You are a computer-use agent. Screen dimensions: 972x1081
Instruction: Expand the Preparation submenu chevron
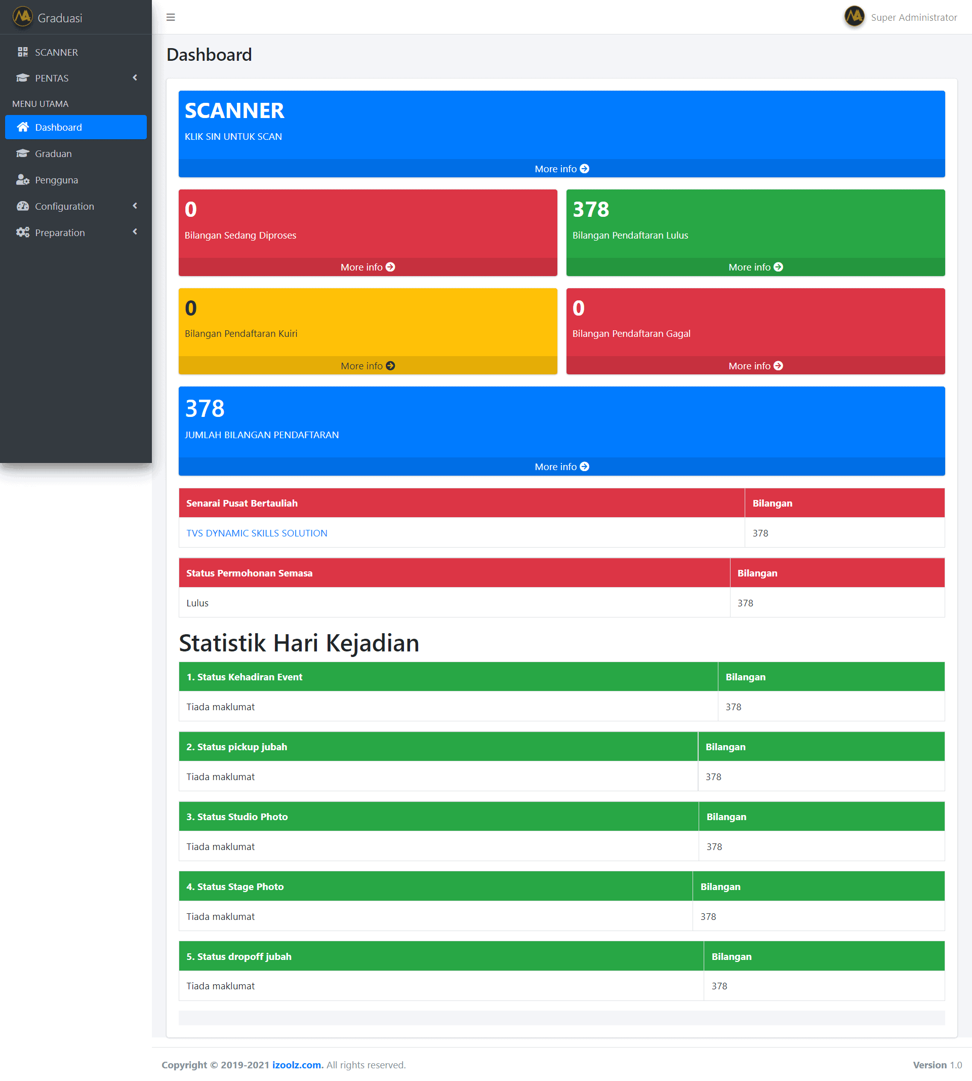point(135,231)
